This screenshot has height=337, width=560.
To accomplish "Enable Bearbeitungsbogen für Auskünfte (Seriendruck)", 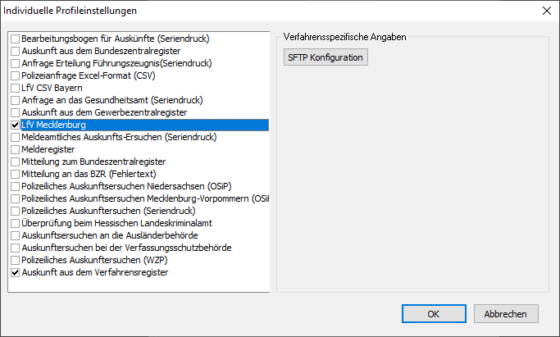I will pos(16,39).
